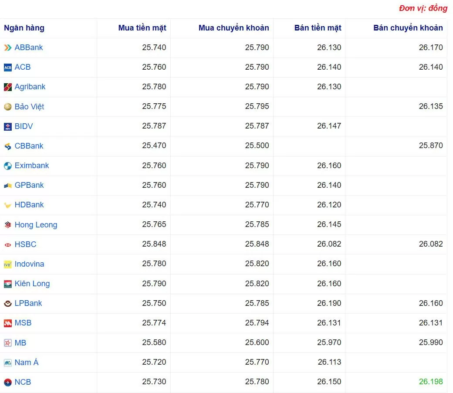Click the BIDV logo icon
Viewport: 453px width, 393px height.
pos(8,126)
